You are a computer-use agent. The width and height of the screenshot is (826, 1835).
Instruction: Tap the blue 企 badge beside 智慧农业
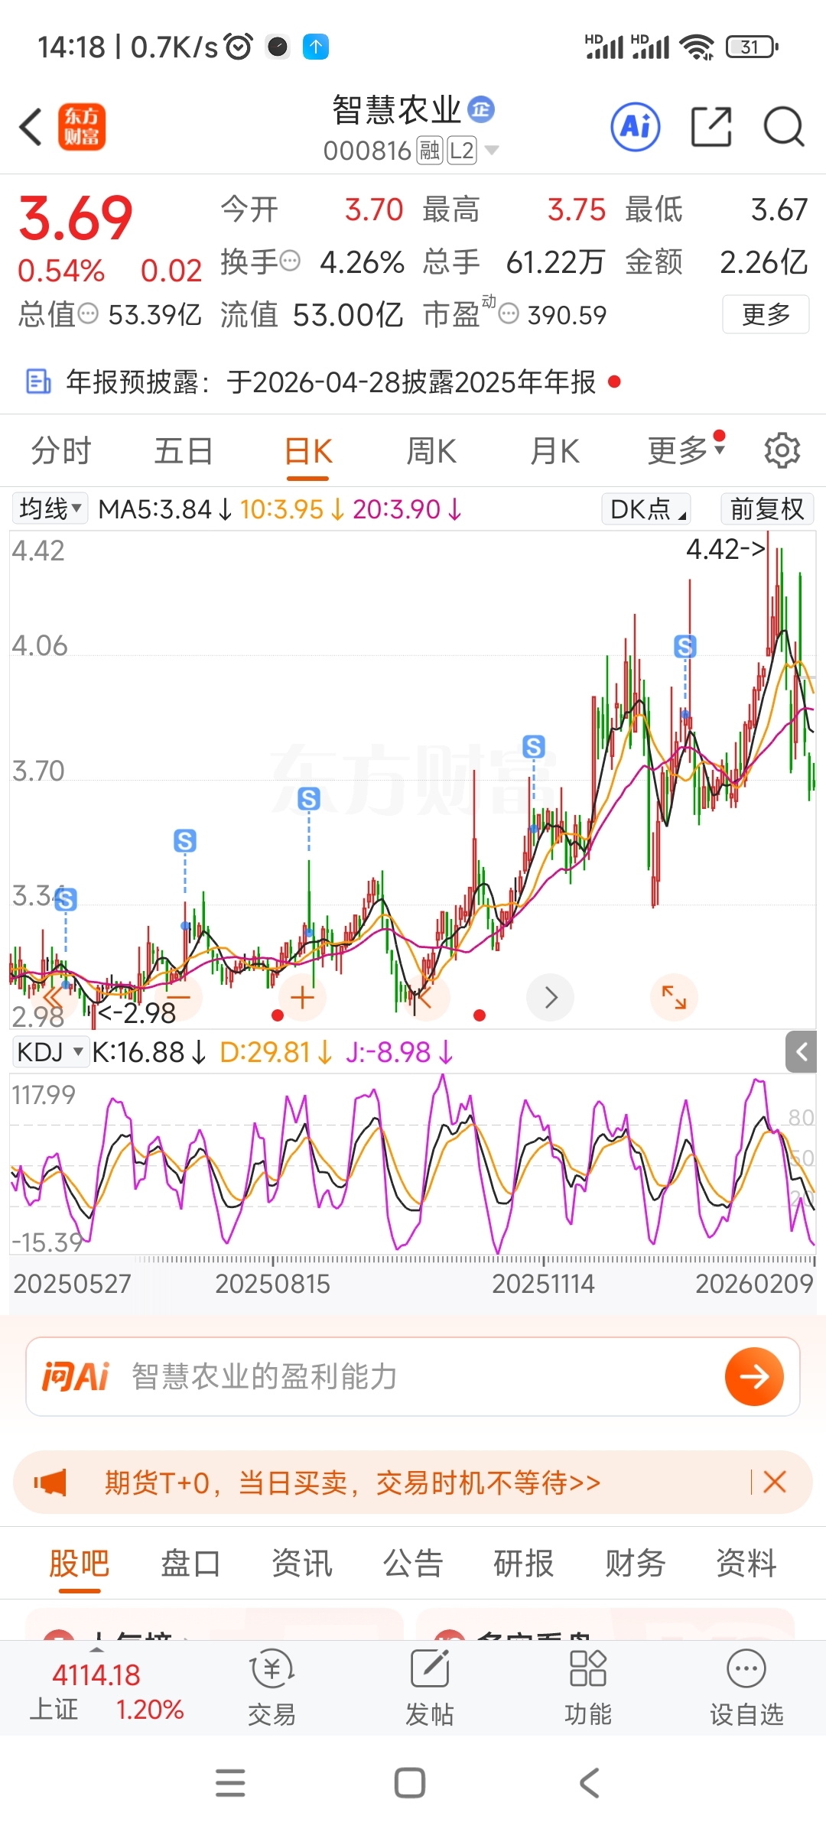point(481,109)
